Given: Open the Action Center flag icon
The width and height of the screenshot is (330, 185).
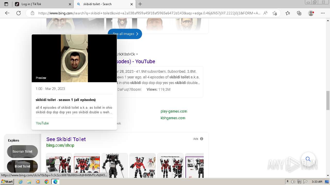Looking at the screenshot, I should [x=305, y=182].
